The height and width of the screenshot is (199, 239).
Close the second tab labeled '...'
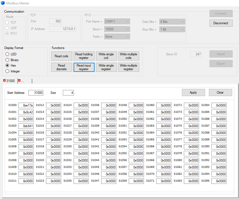(19, 80)
